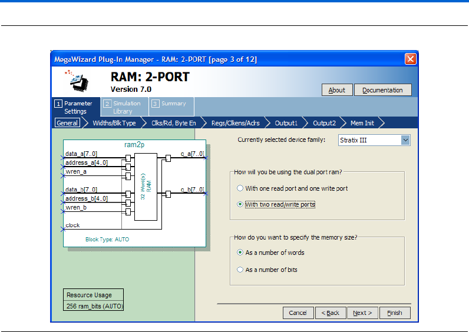The image size is (469, 332).
Task: Click the data_b[7..0] port label
Action: 81,190
